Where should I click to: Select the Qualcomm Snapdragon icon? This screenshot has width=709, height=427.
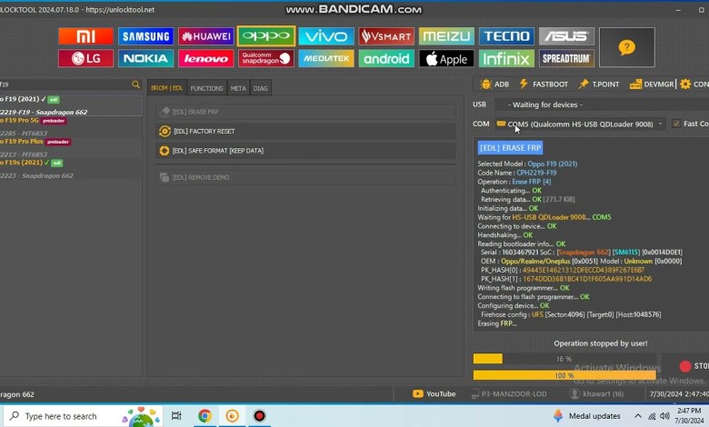[265, 58]
